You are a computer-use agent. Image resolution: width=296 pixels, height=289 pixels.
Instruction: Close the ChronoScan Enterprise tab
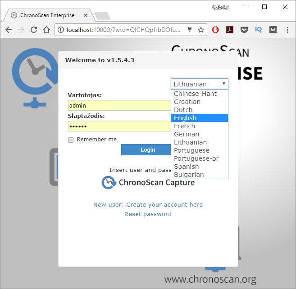(86, 15)
